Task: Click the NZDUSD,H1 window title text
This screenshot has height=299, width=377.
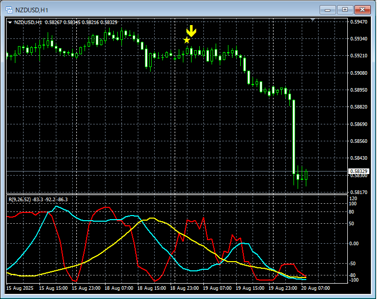Action: tap(32, 10)
